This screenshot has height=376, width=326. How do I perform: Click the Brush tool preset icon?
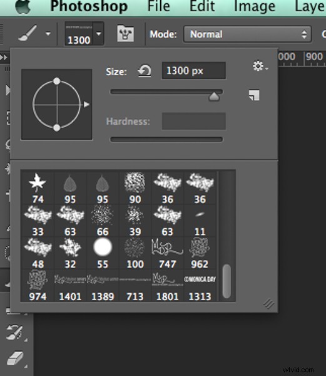tap(28, 33)
